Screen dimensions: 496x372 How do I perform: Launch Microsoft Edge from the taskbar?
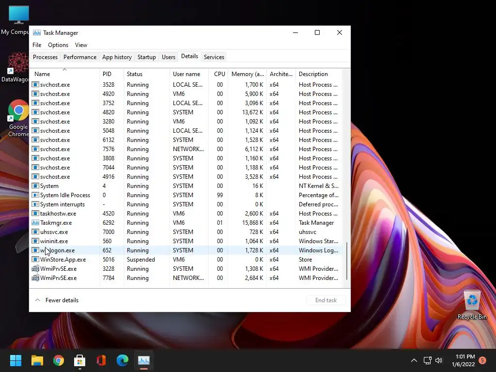(x=123, y=360)
